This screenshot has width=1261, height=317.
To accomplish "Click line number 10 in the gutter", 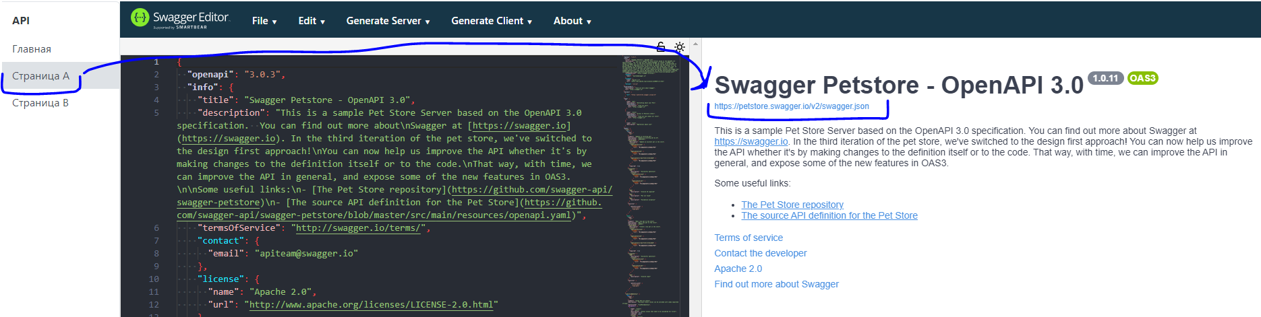I will coord(154,279).
